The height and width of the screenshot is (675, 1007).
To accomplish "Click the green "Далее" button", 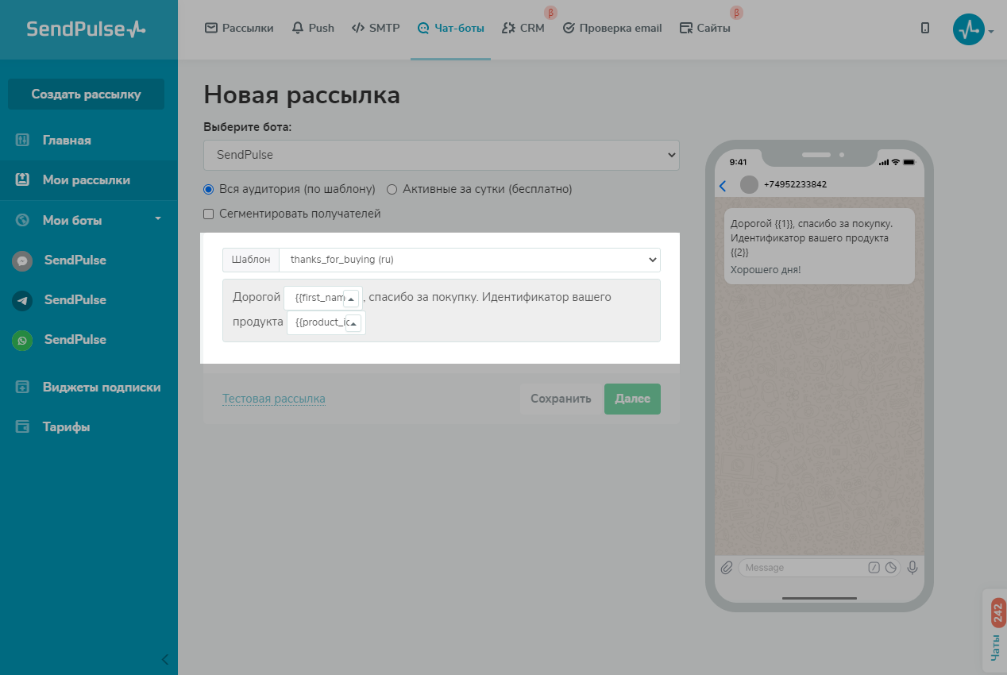I will pos(632,399).
